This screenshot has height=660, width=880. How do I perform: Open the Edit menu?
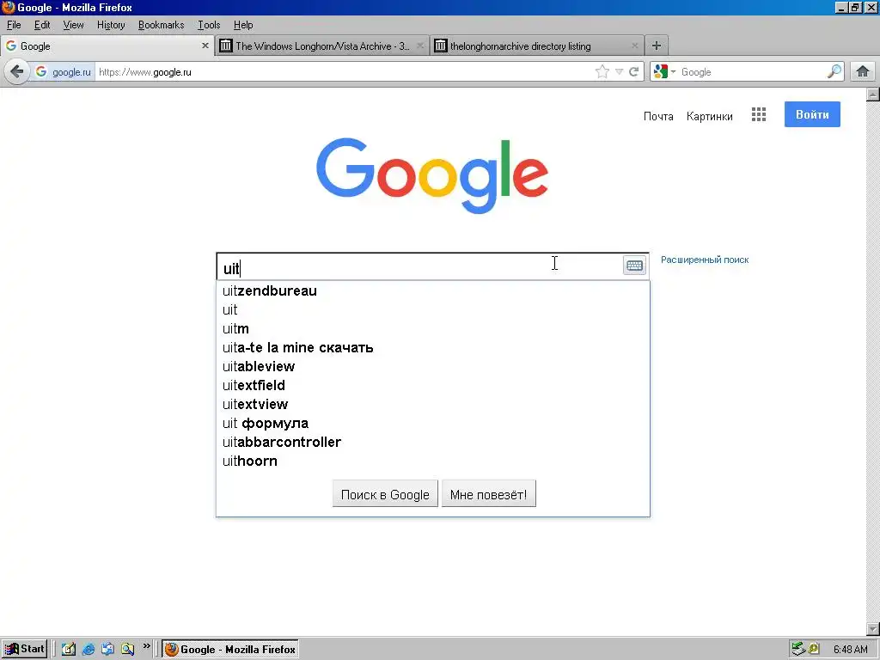42,25
